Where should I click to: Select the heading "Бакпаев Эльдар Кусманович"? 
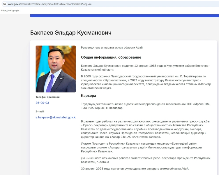(71, 33)
